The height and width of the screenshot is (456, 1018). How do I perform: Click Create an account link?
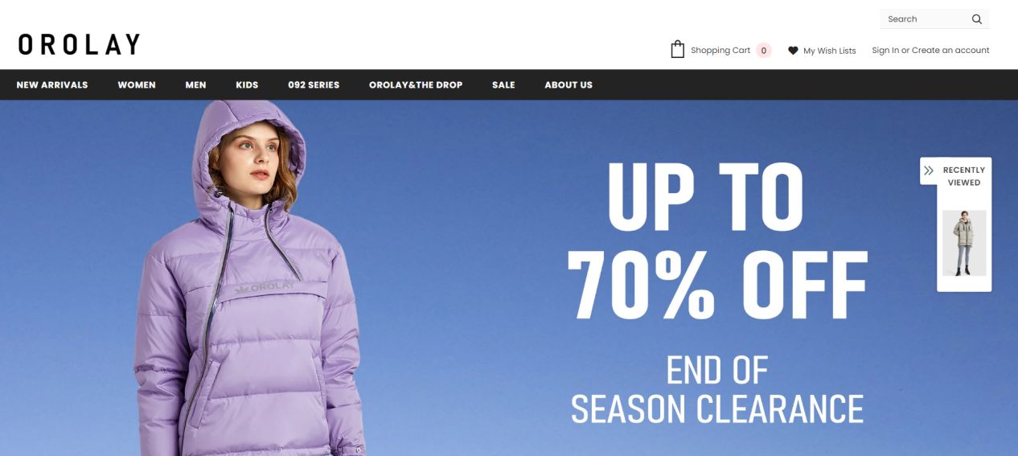(950, 51)
